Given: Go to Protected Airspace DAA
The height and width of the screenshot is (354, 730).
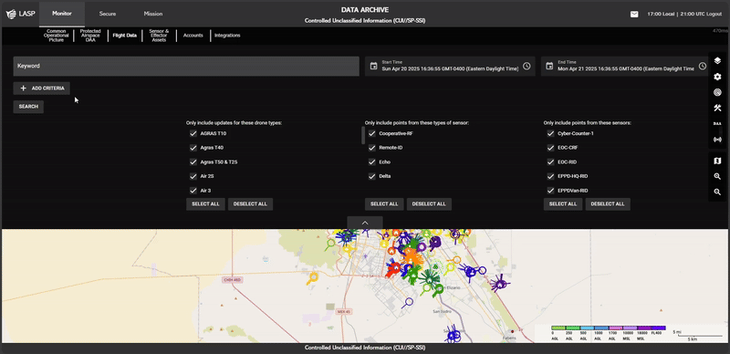Looking at the screenshot, I should click(x=90, y=36).
